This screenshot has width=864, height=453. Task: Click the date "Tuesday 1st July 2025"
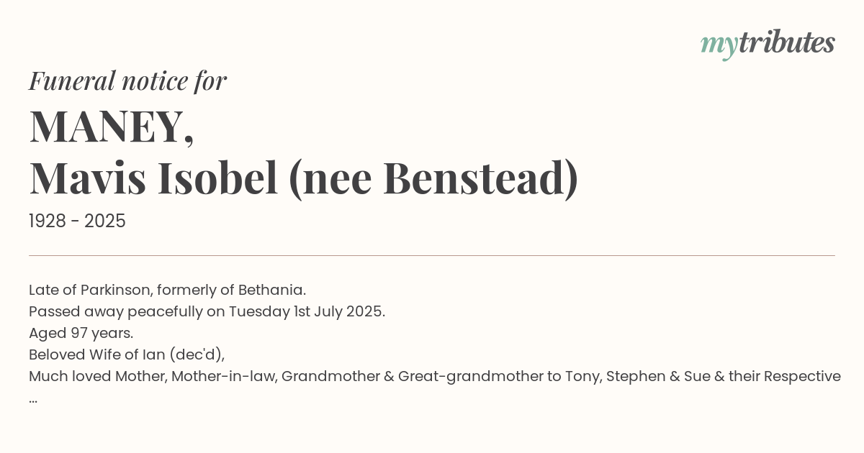pyautogui.click(x=307, y=311)
